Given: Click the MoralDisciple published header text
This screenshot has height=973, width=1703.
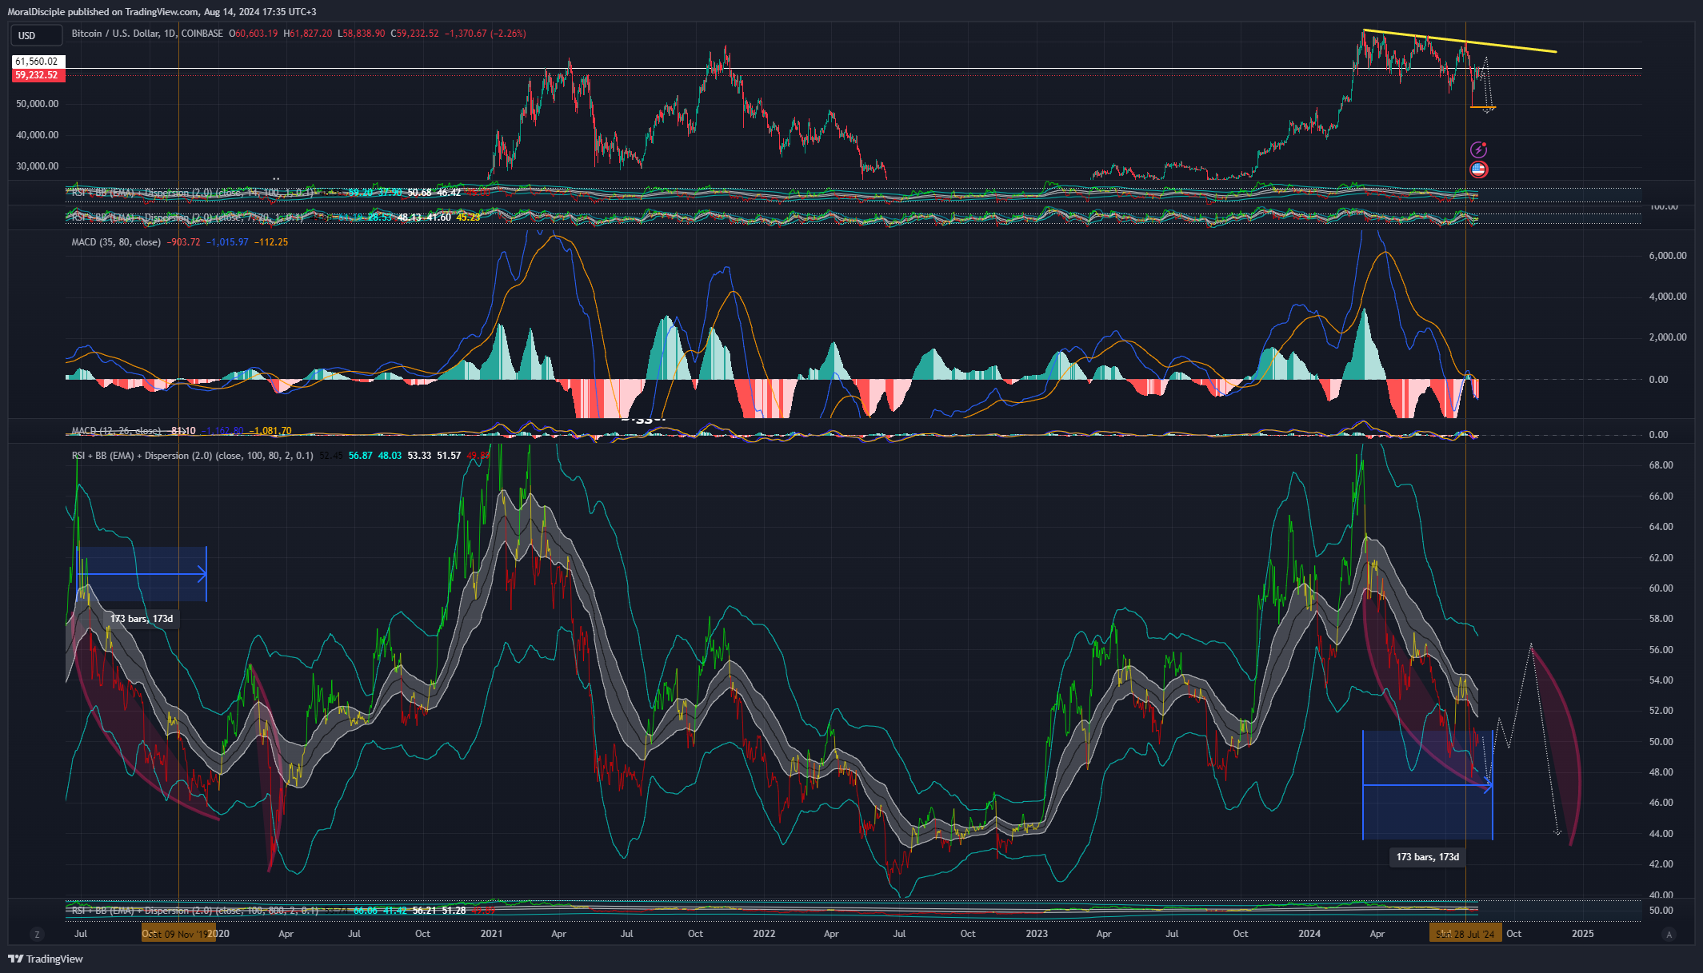Looking at the screenshot, I should pyautogui.click(x=162, y=12).
